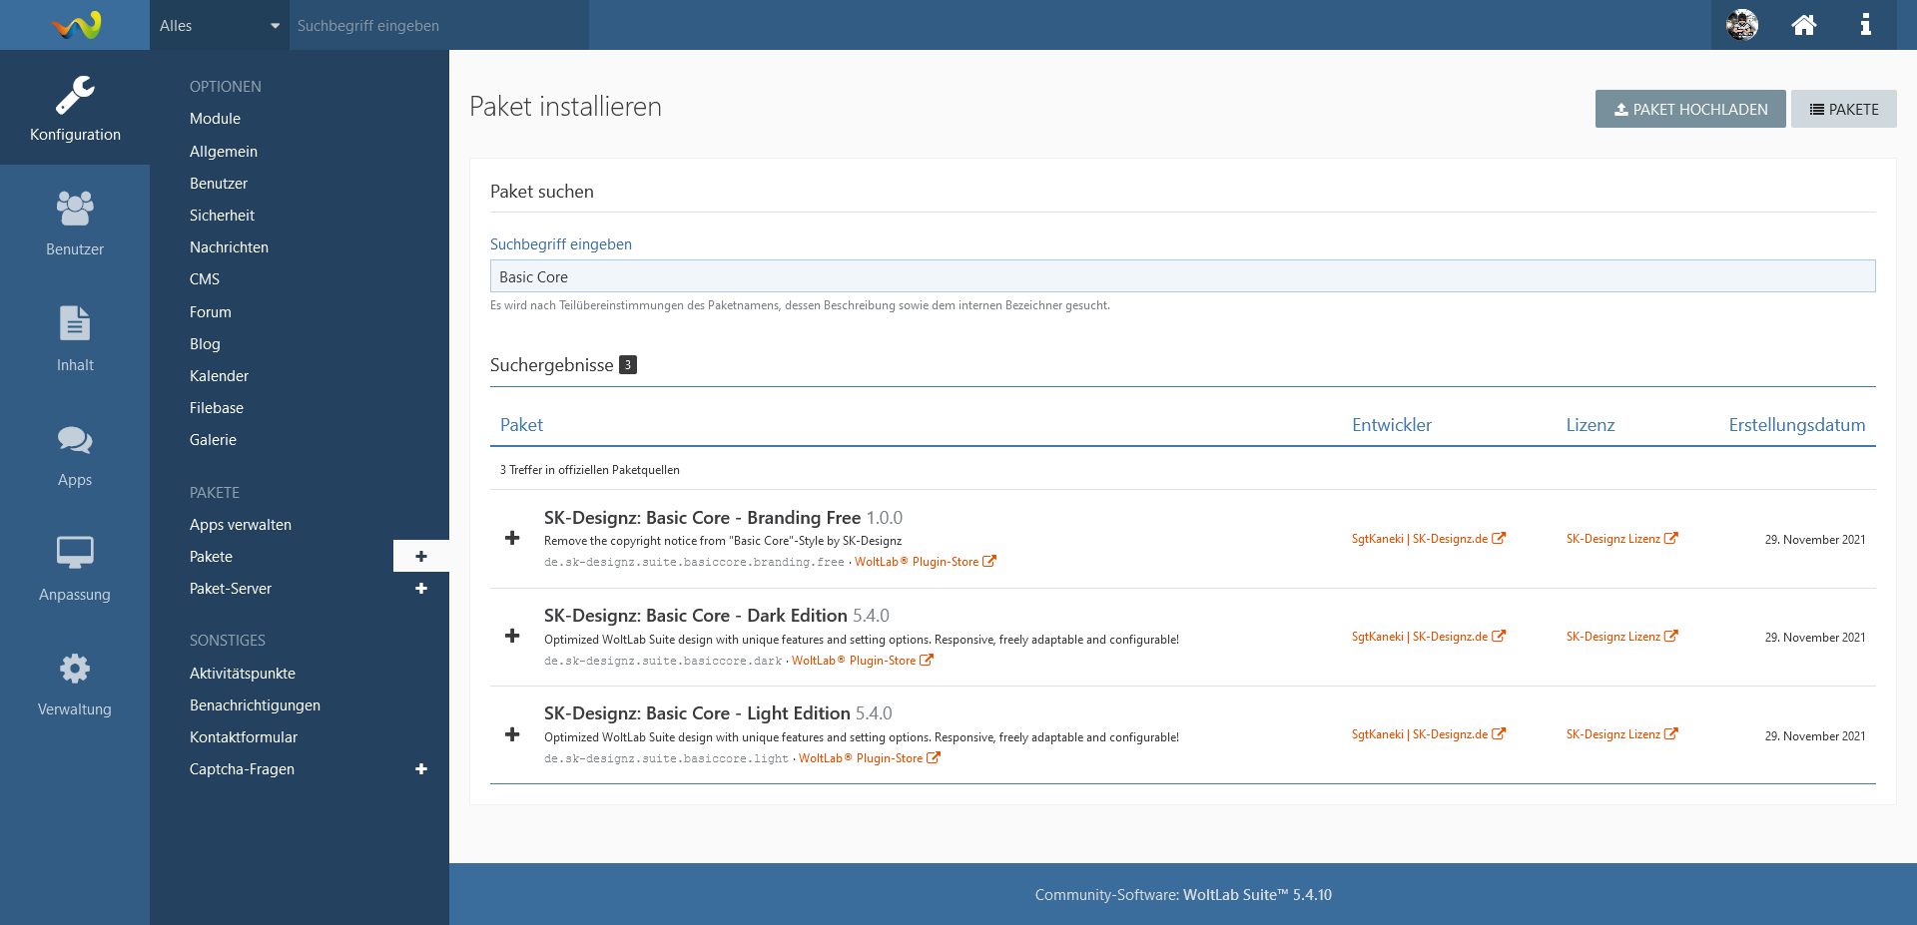Open Sicherheit in the options menu

point(222,216)
